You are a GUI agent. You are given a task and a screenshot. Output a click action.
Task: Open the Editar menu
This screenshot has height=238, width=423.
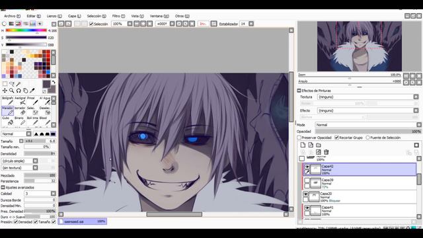[x=34, y=16]
